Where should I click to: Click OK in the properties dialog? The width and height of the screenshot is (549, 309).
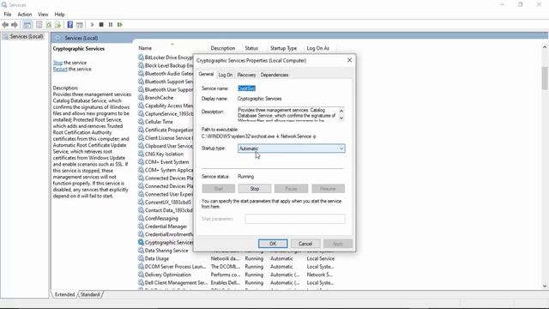coord(273,244)
